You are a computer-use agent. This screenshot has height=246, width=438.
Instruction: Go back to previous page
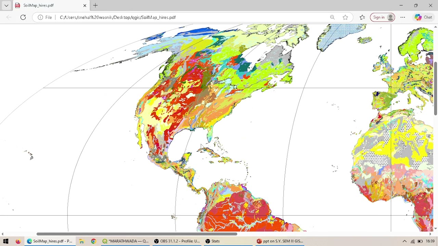pyautogui.click(x=9, y=17)
